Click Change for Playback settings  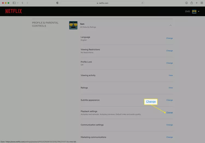point(169,112)
